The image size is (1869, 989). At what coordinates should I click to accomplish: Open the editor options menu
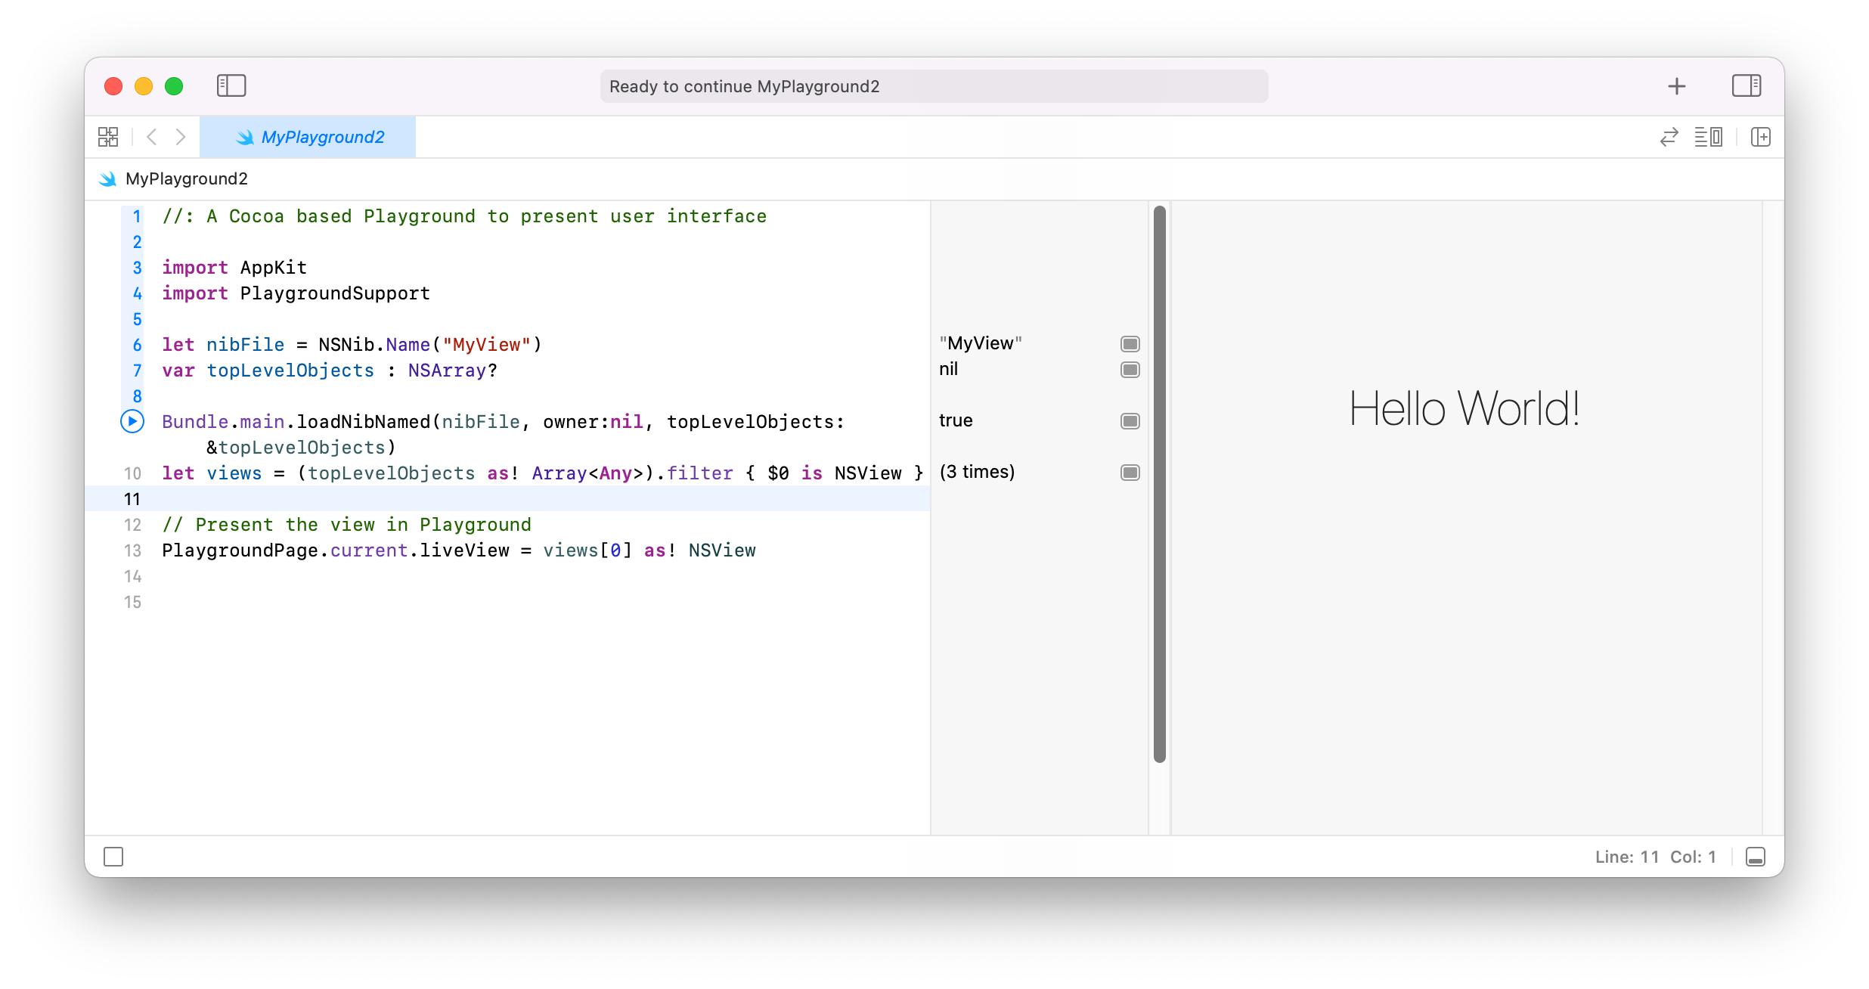1709,137
